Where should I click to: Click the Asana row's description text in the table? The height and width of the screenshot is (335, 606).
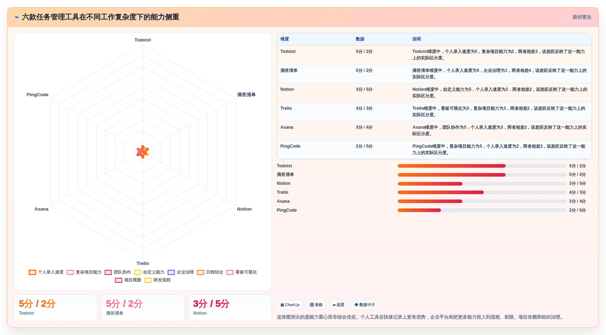tap(500, 130)
